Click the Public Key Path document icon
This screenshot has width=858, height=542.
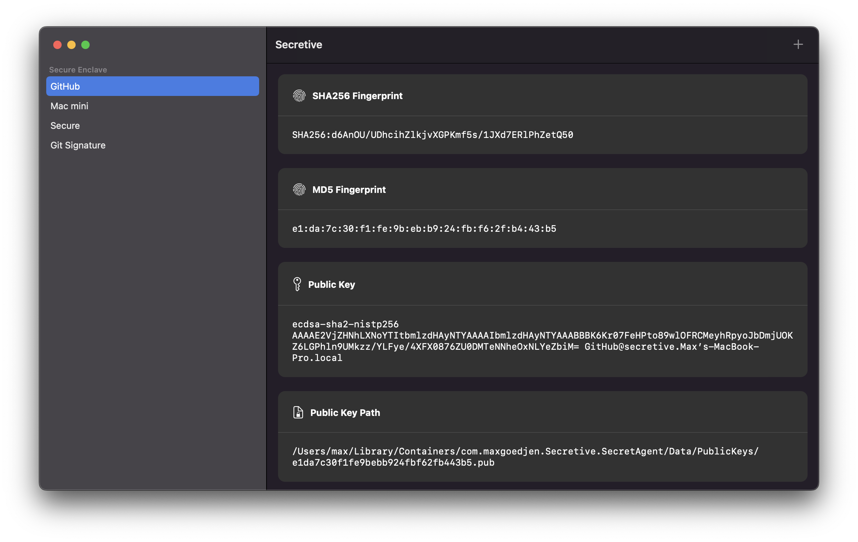coord(297,412)
